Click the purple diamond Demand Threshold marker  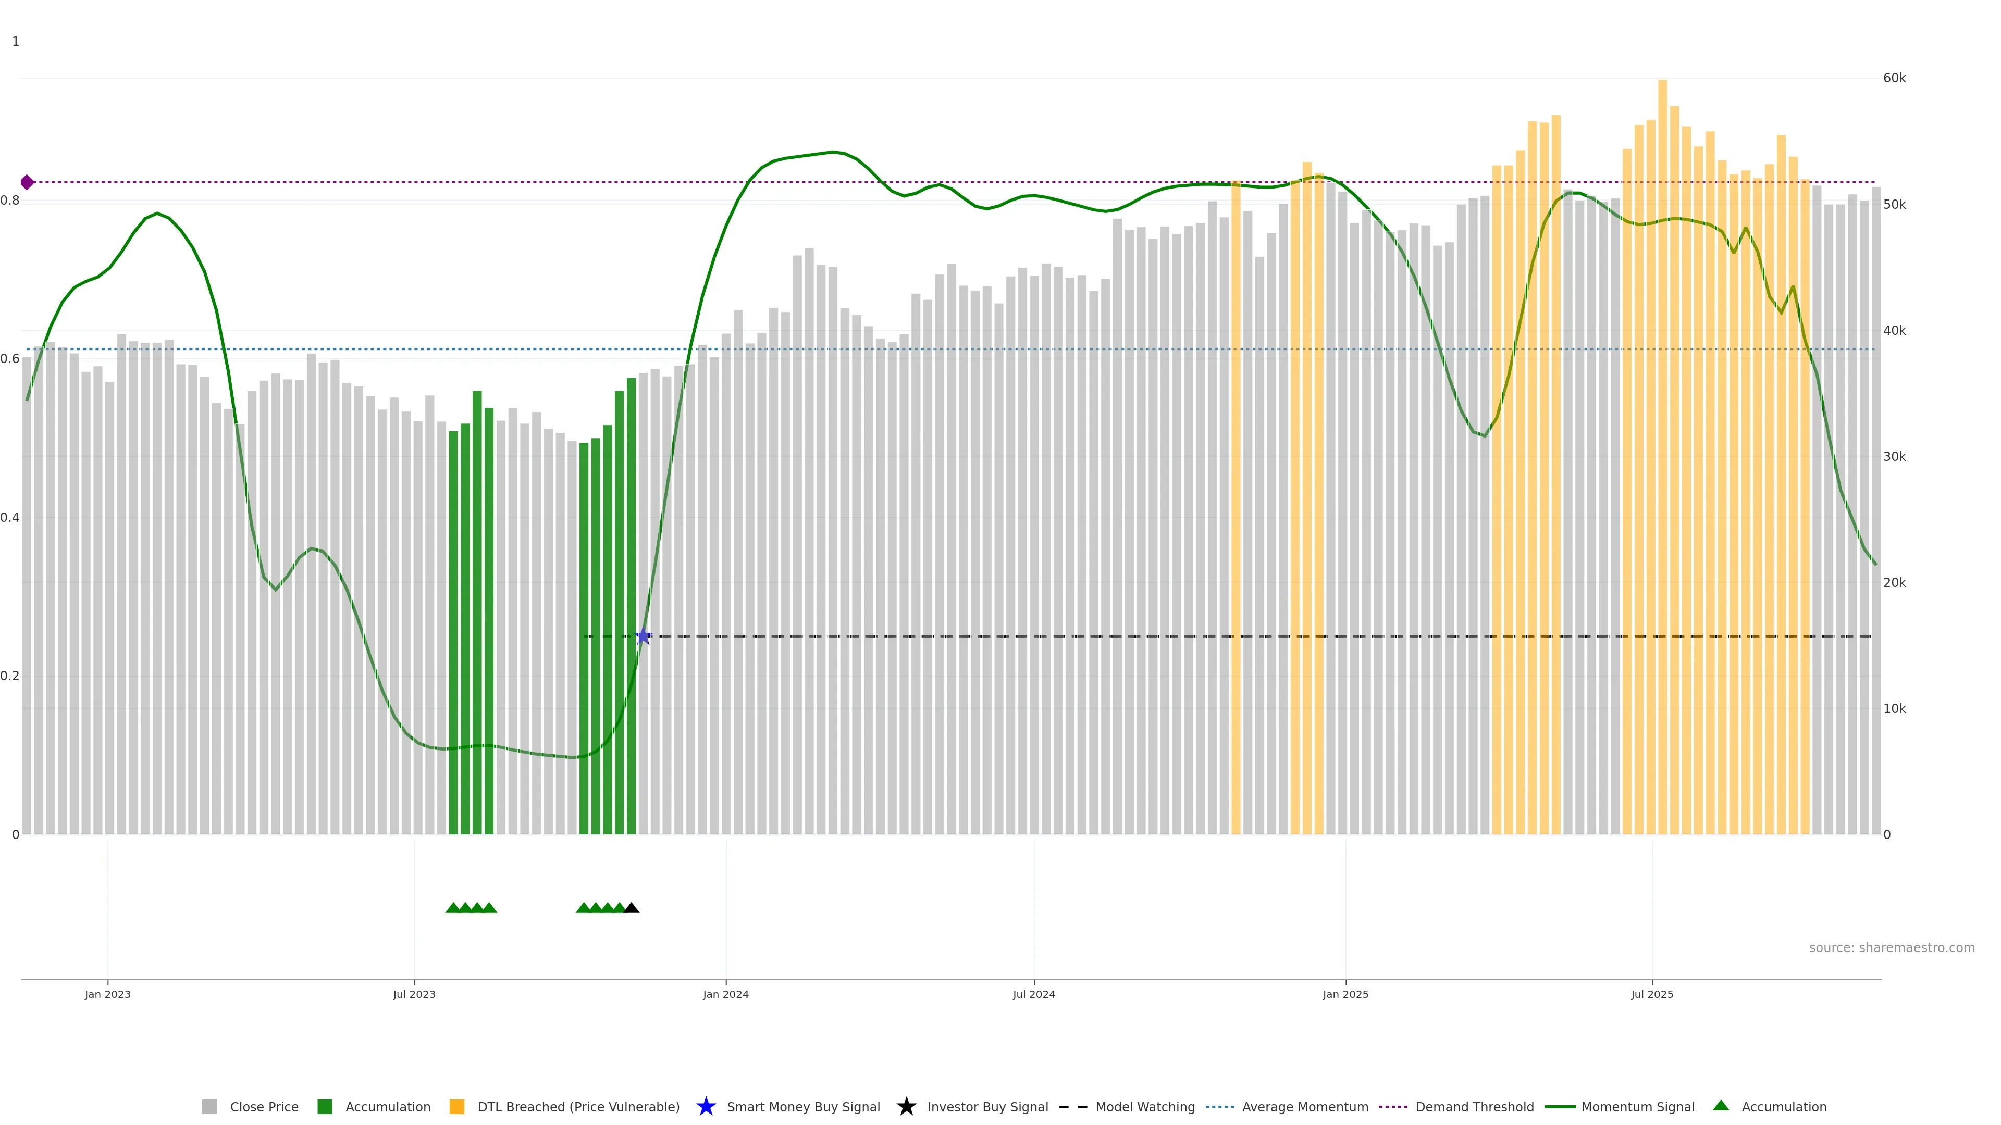click(27, 182)
